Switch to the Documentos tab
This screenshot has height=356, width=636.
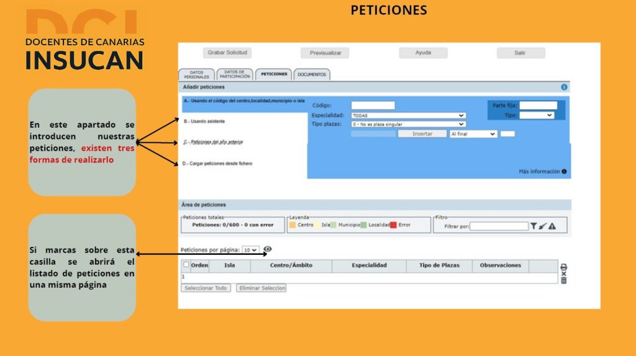(311, 74)
